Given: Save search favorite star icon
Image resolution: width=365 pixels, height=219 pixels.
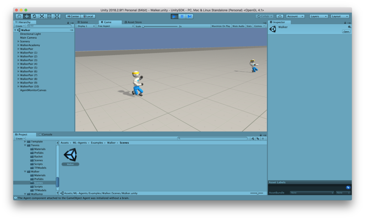Looking at the screenshot, I should click(x=263, y=138).
